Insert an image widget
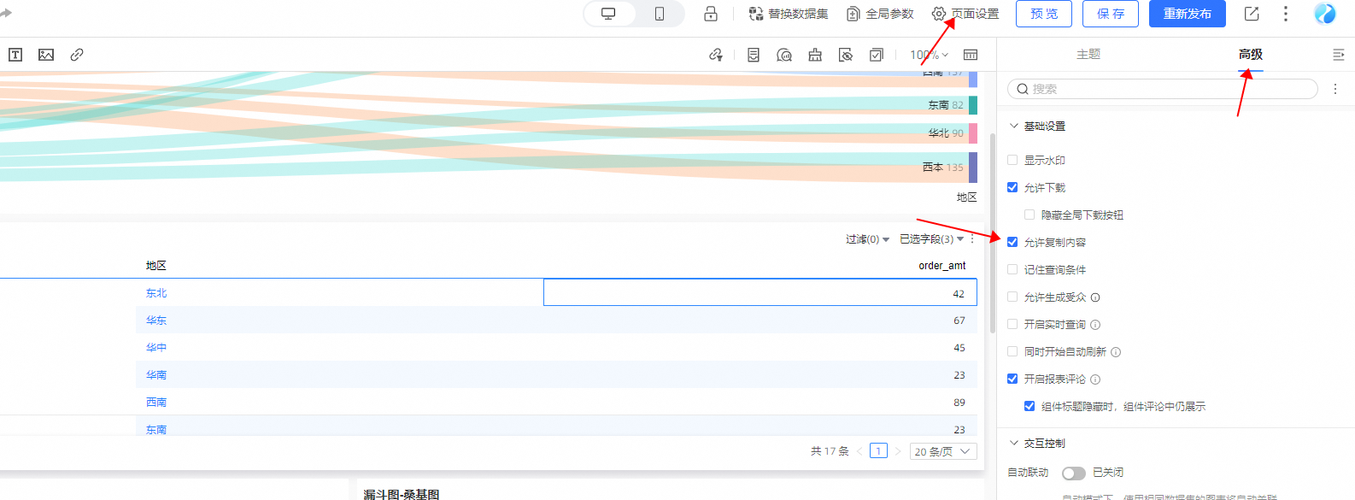1355x500 pixels. pyautogui.click(x=46, y=55)
